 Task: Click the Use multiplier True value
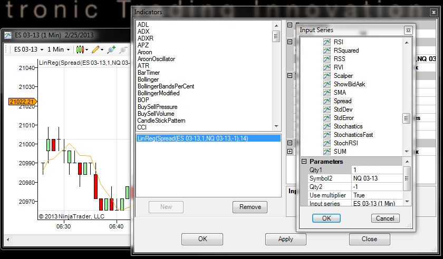(377, 195)
